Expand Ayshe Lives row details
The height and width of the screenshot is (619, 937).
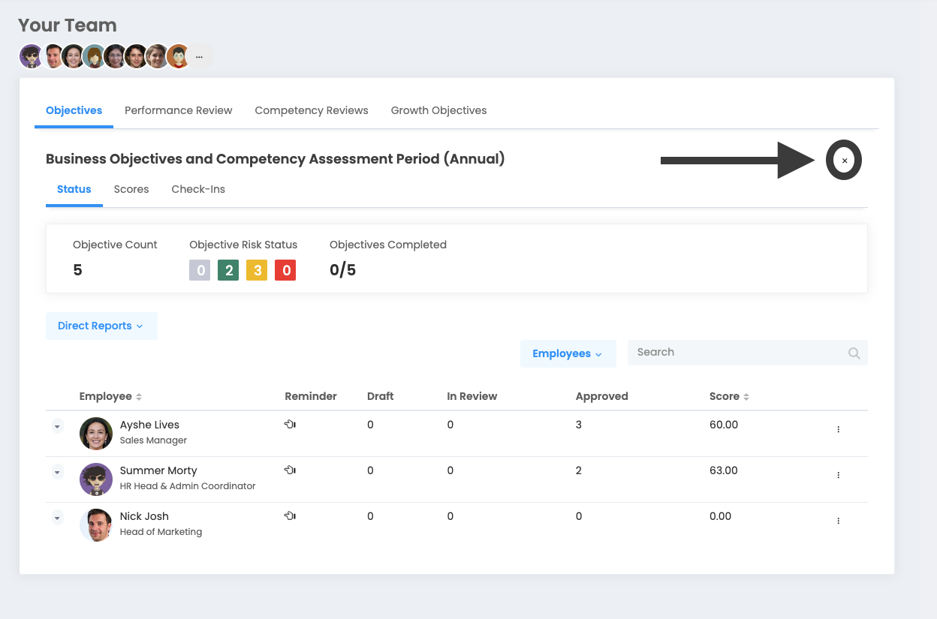[58, 426]
